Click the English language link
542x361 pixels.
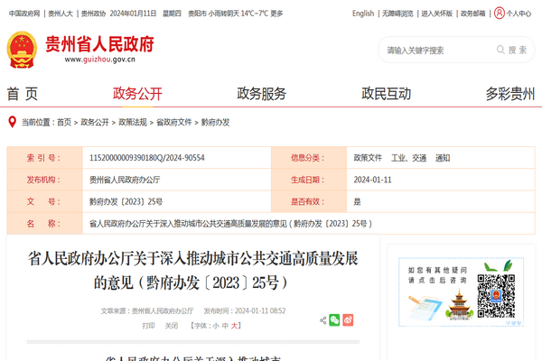(363, 14)
